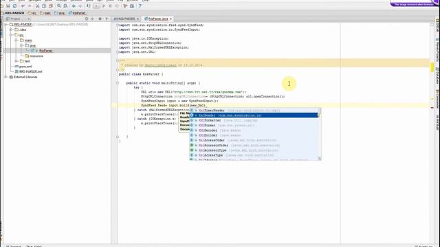
Task: Toggle fold marker beside main method
Action: [118, 83]
